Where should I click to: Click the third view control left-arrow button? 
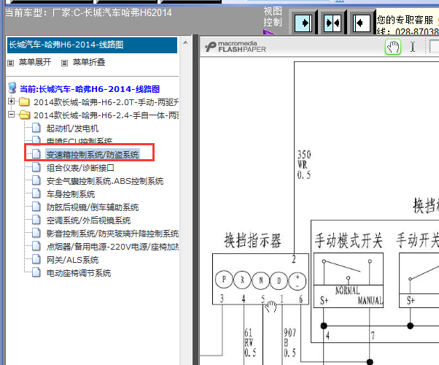360,23
